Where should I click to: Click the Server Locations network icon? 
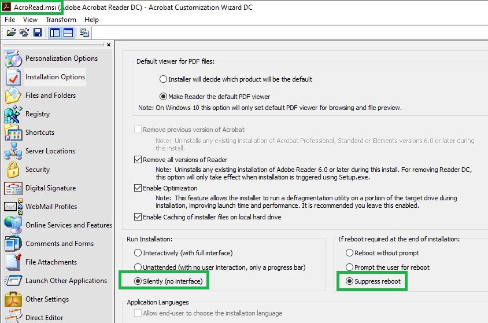tap(13, 151)
